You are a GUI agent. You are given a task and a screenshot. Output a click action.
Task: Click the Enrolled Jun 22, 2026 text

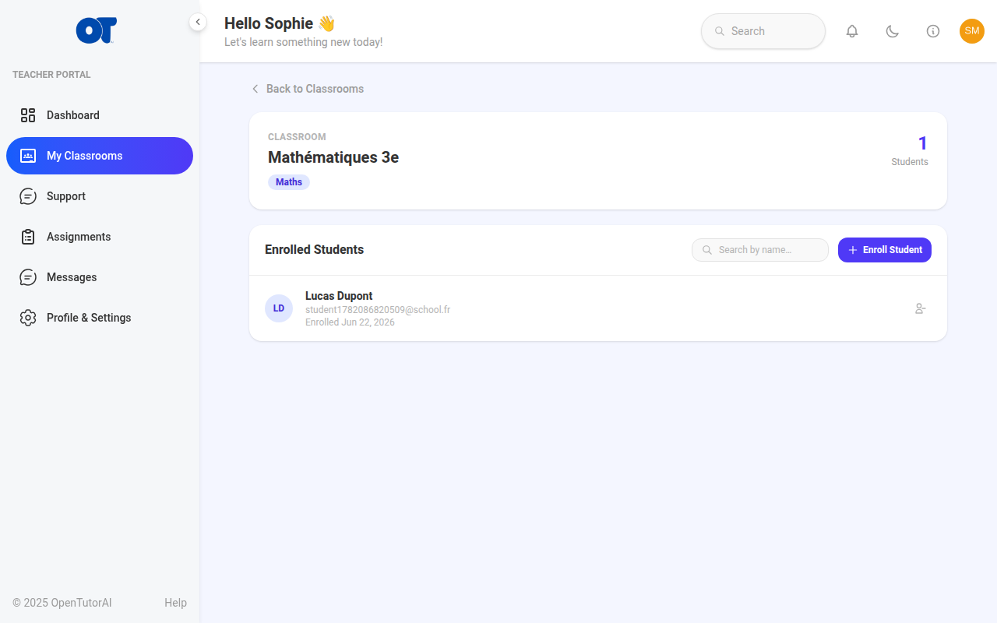point(350,322)
